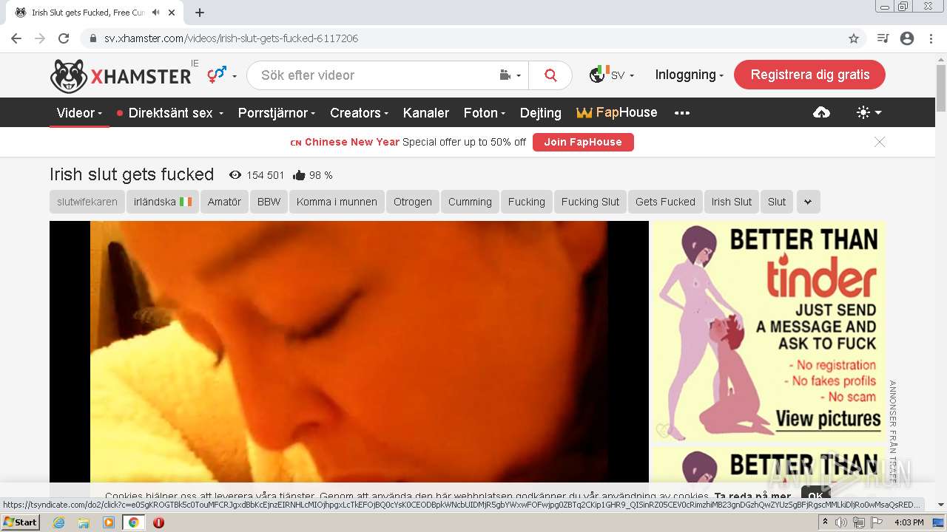Expand the search category camera dropdown

[x=510, y=75]
